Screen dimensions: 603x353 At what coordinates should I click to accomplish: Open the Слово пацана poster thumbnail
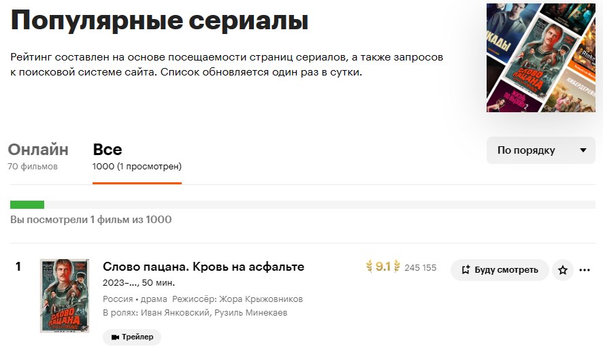tap(64, 295)
